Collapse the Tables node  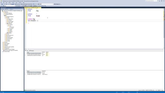[x=5, y=18]
